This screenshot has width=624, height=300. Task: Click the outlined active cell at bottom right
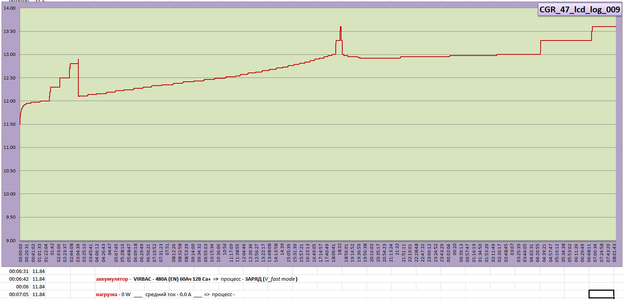click(x=601, y=294)
